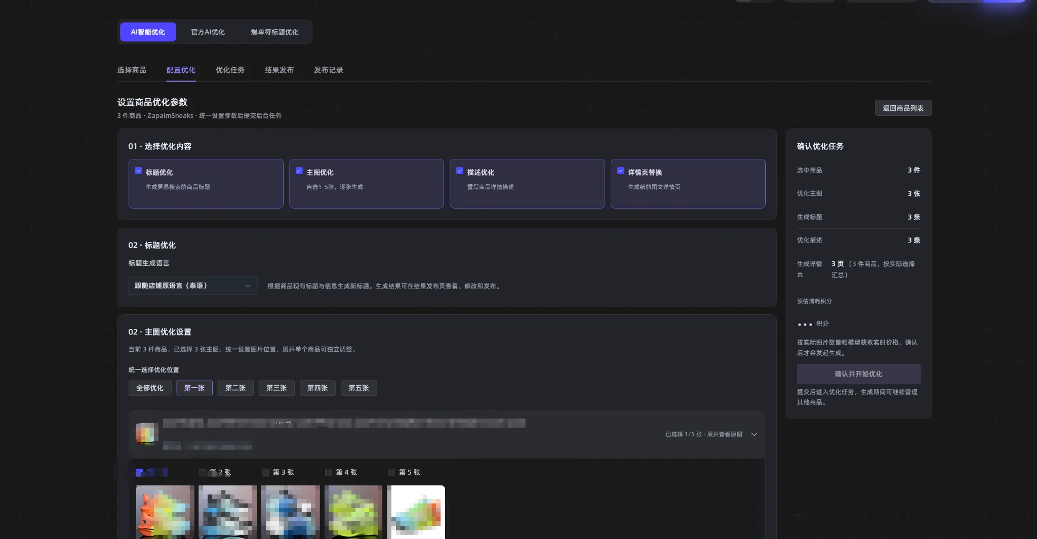Open the 优化任务 step tab
The height and width of the screenshot is (539, 1037).
(230, 70)
